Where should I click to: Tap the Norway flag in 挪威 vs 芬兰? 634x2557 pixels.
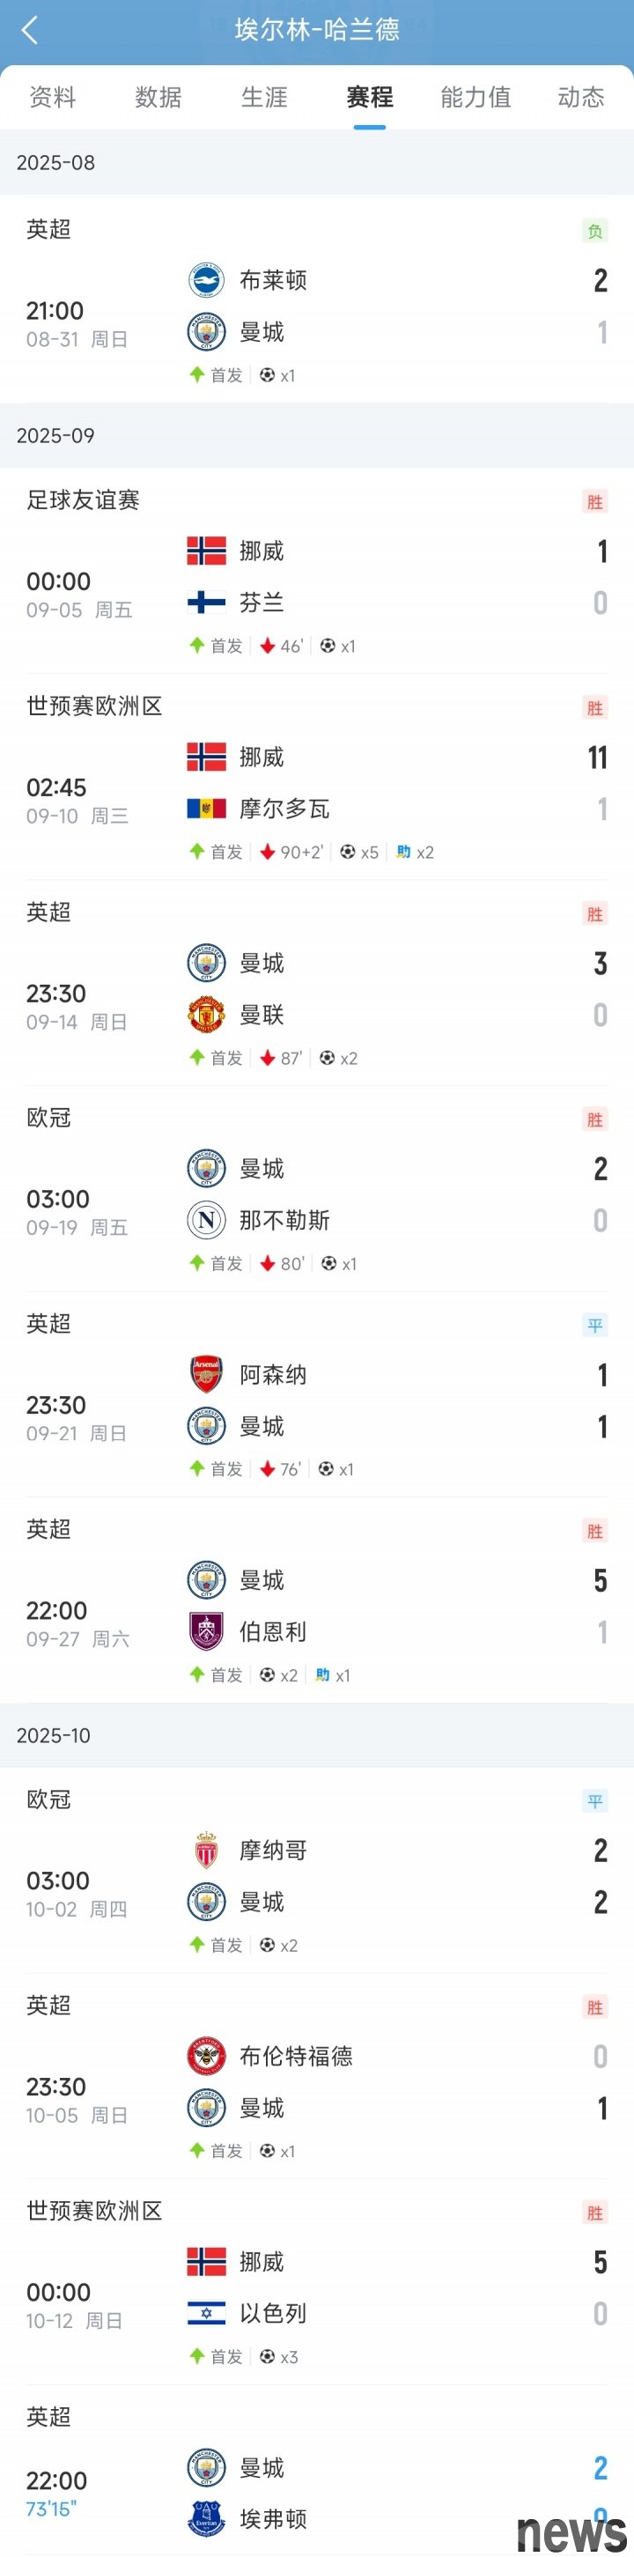pos(206,551)
